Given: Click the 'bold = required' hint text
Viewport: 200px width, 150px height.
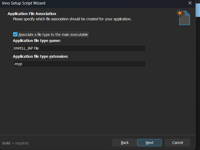Looking at the screenshot, I should [x=16, y=143].
